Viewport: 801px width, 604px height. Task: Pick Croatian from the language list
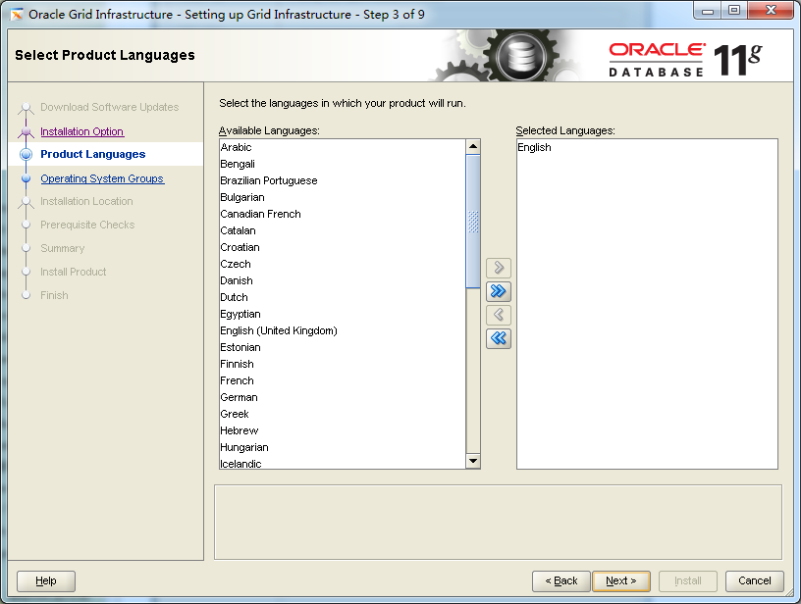[343, 247]
